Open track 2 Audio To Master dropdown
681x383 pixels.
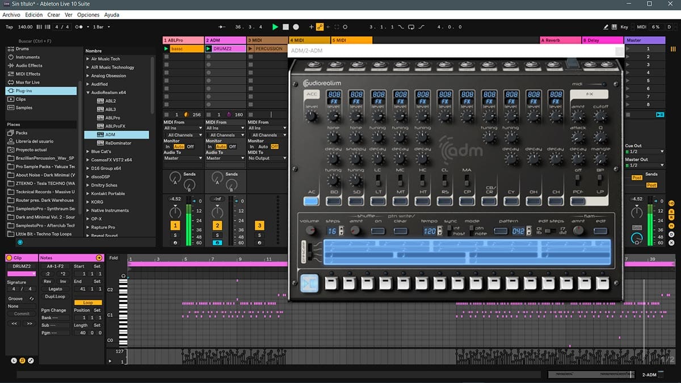[x=225, y=158]
